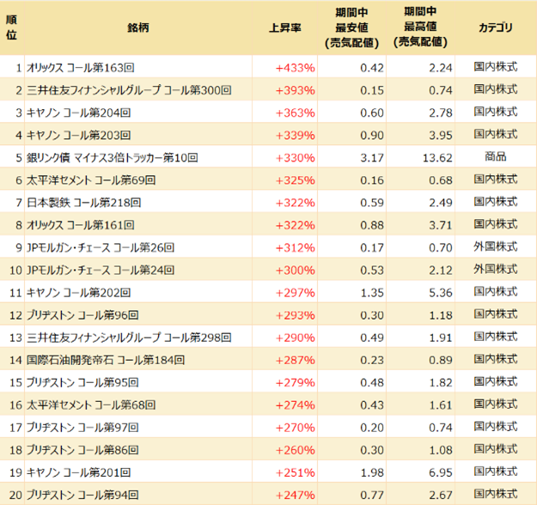Click the +433% rise rate value

[296, 68]
